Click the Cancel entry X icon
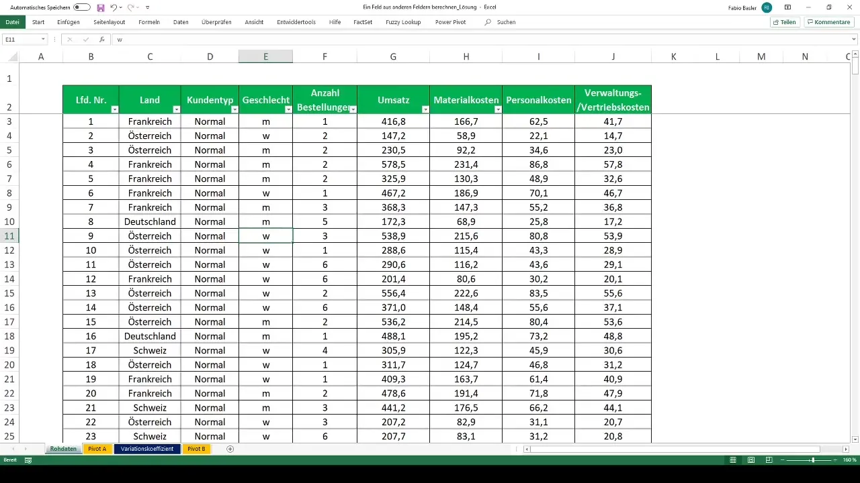Image resolution: width=860 pixels, height=483 pixels. point(70,40)
